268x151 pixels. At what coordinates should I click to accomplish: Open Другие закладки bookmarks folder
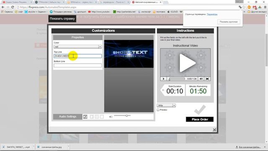pos(257,12)
